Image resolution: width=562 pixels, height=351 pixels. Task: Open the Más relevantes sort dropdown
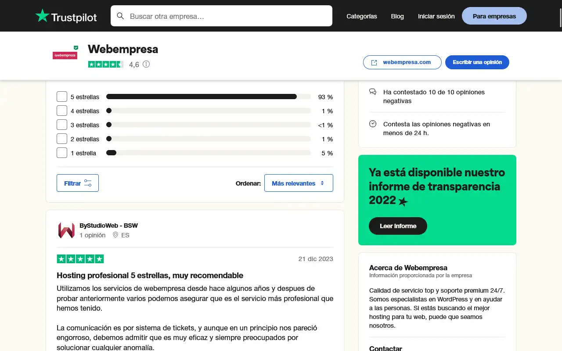(x=299, y=183)
